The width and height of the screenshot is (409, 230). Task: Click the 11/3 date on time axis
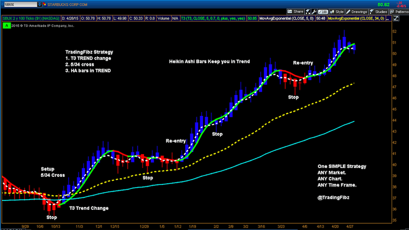[79, 226]
